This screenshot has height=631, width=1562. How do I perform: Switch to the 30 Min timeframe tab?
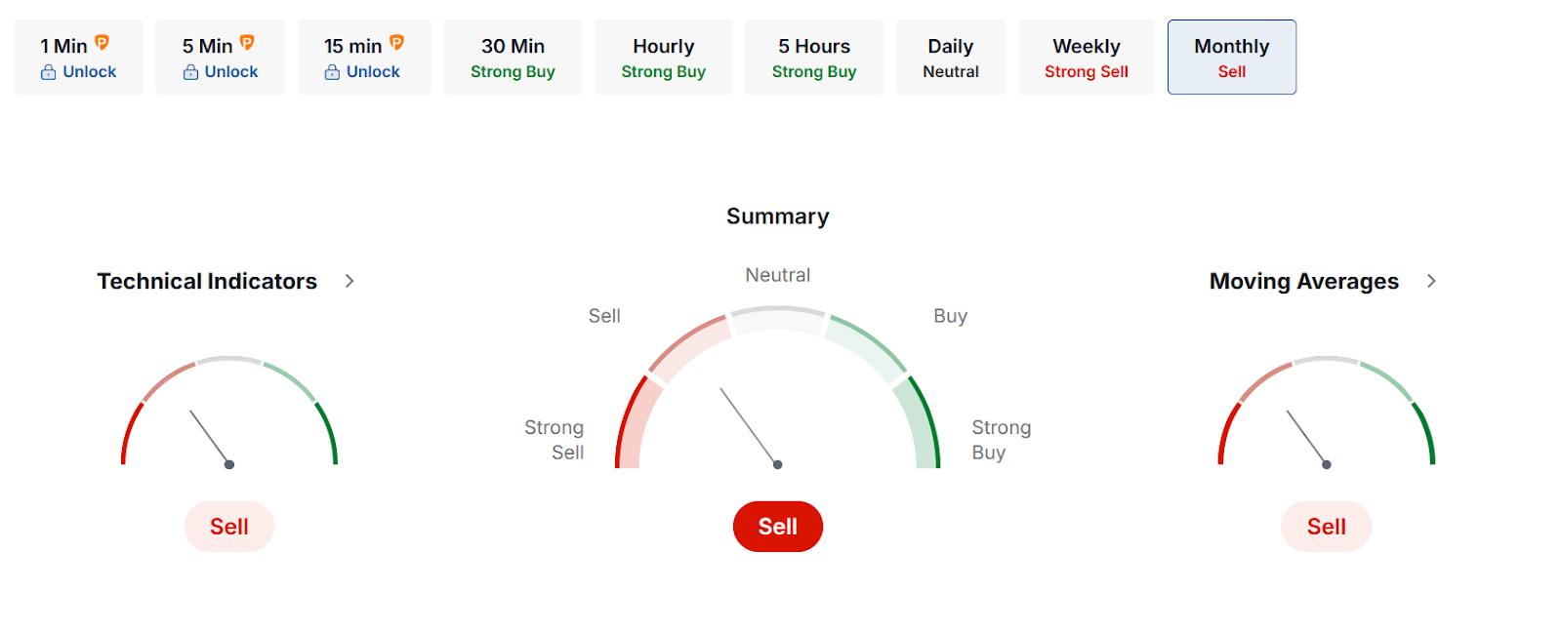point(513,58)
